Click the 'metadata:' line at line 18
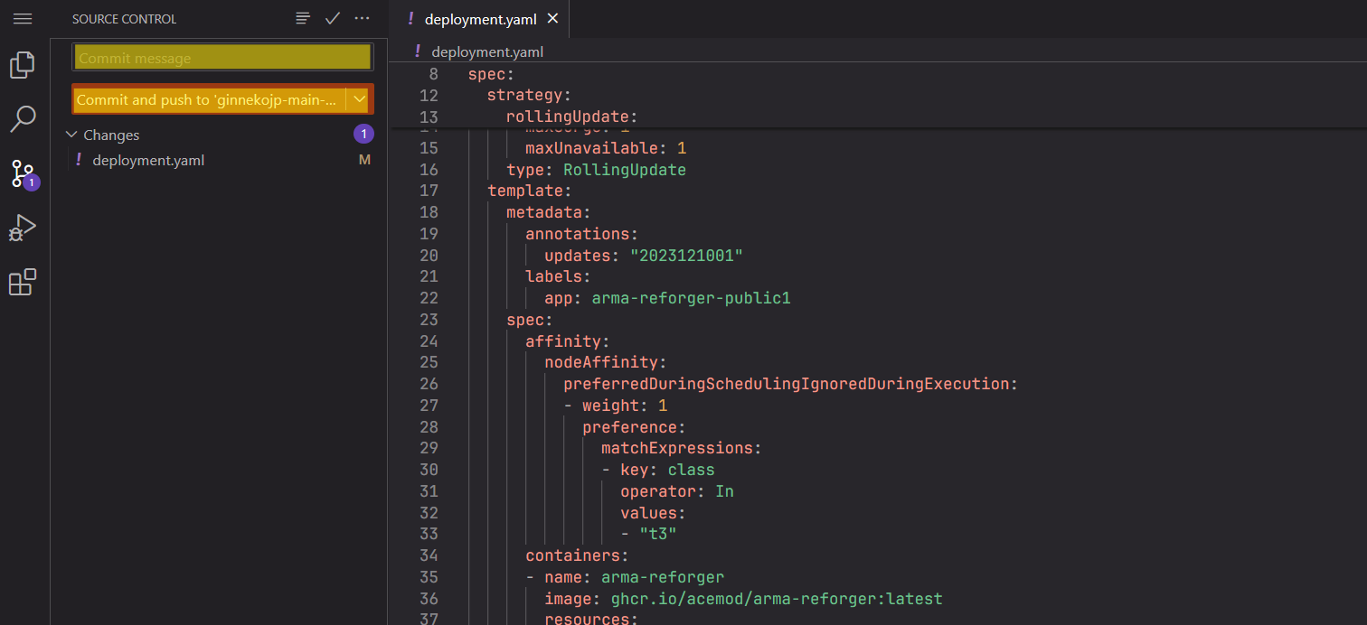 click(x=548, y=212)
